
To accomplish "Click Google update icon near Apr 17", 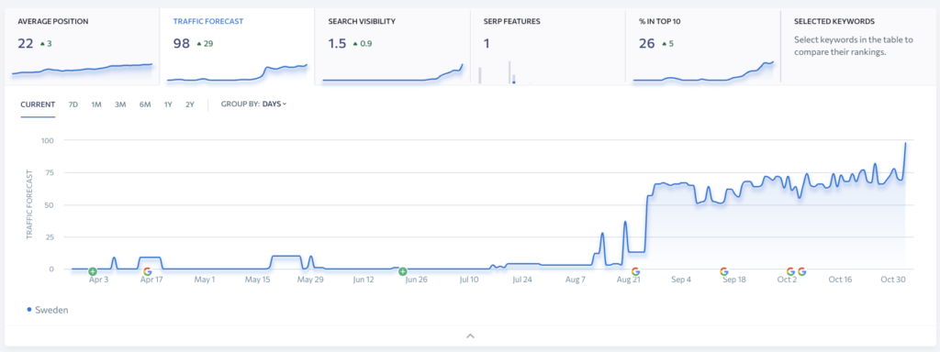I will [148, 271].
